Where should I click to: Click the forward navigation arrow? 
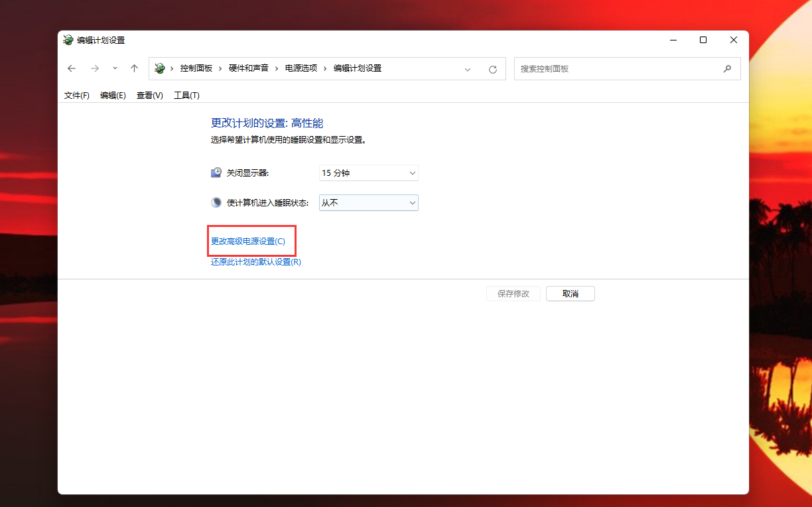(x=95, y=68)
